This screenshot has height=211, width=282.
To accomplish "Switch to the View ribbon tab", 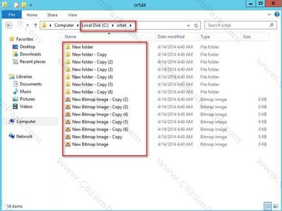I will [72, 15].
